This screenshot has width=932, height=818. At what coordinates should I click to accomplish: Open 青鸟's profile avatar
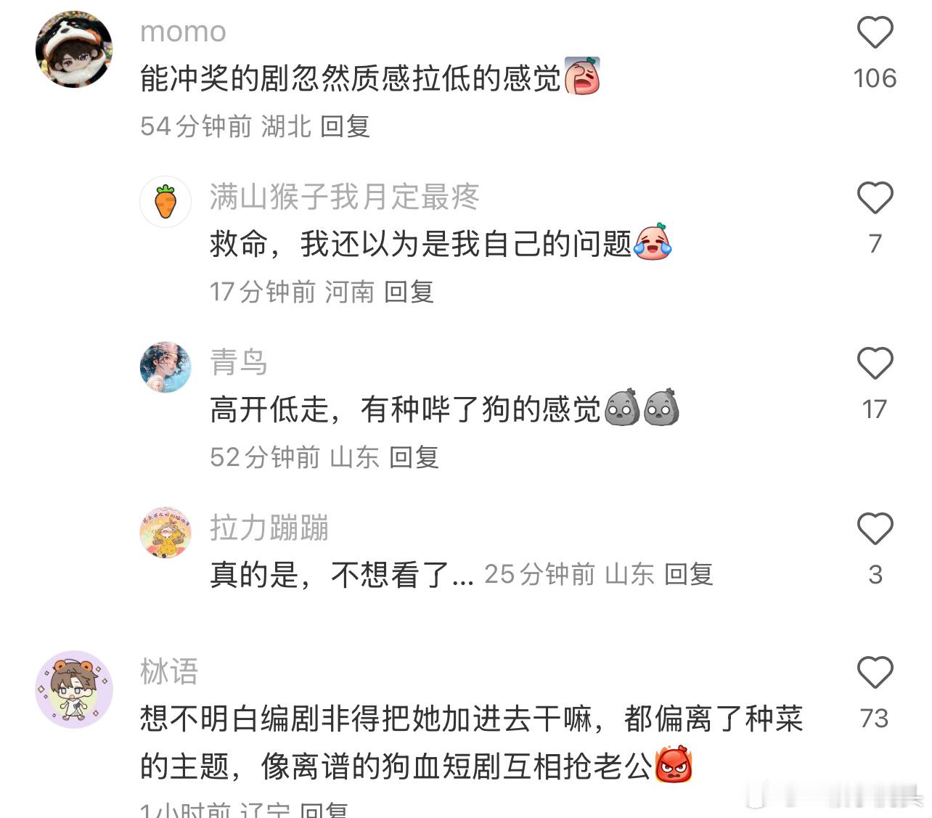tap(165, 367)
